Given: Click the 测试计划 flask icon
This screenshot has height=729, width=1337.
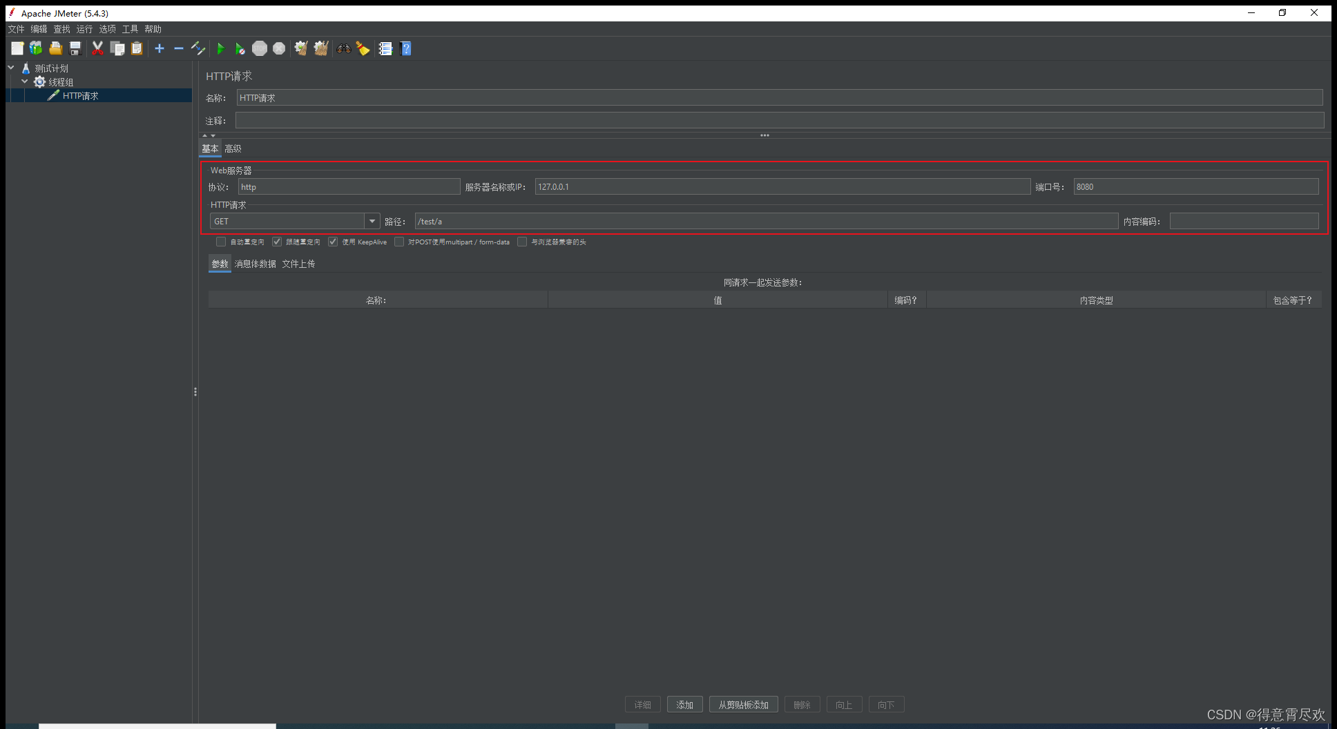Looking at the screenshot, I should coord(26,68).
